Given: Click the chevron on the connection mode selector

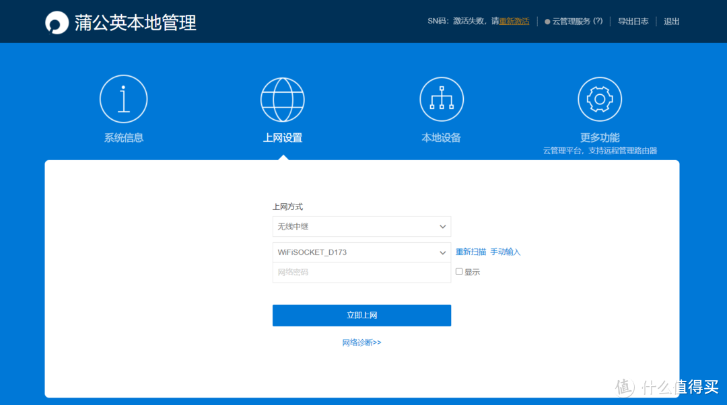Looking at the screenshot, I should pos(442,227).
